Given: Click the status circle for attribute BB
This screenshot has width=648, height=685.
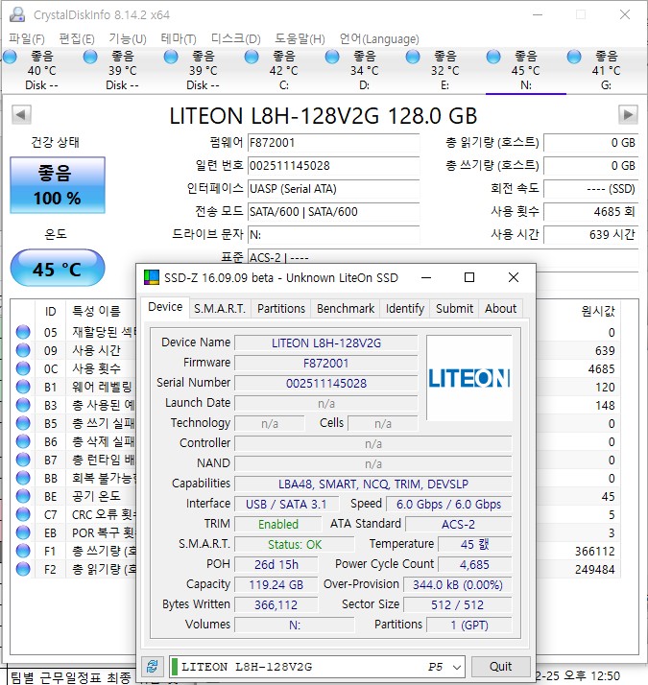Looking at the screenshot, I should tap(23, 478).
